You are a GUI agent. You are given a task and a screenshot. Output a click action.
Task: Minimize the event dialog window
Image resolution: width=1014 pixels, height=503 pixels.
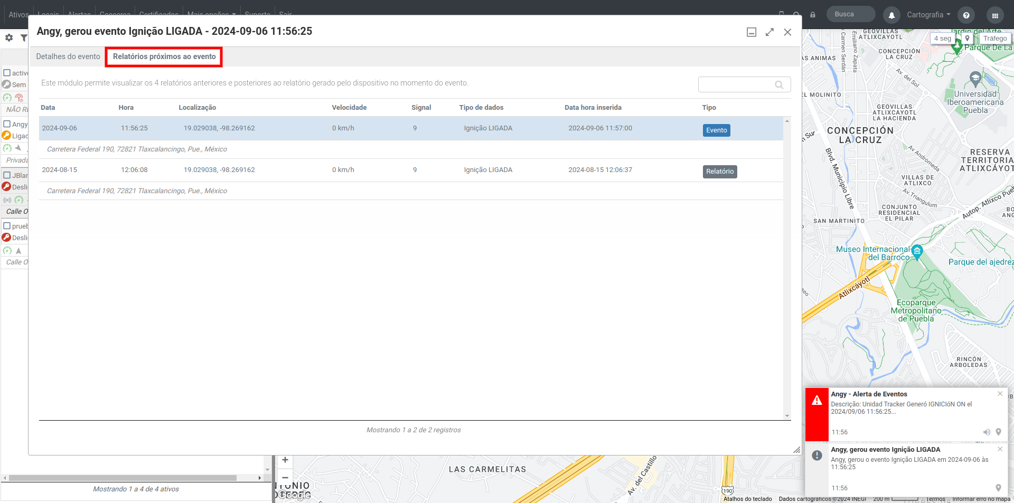click(x=752, y=32)
